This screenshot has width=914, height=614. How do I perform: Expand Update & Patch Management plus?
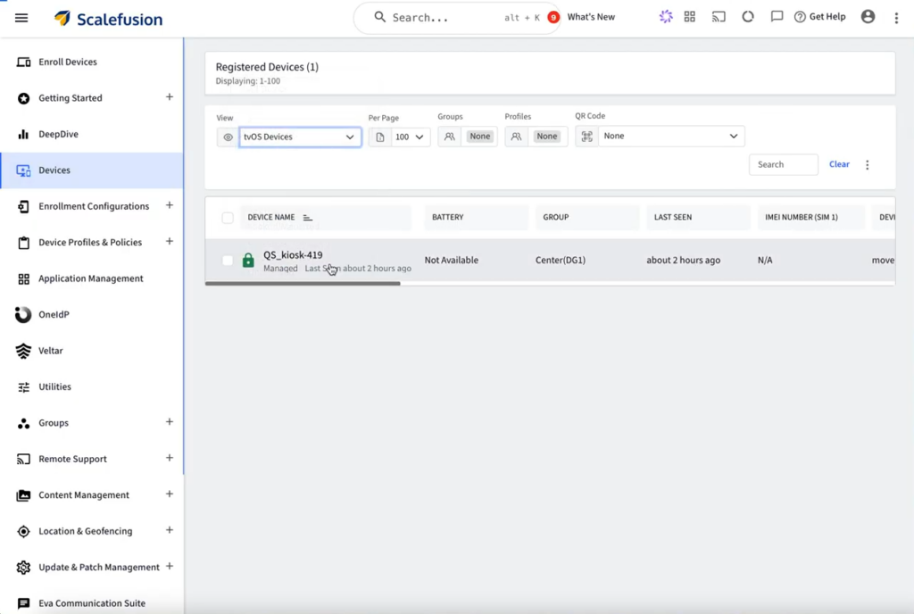pos(169,566)
